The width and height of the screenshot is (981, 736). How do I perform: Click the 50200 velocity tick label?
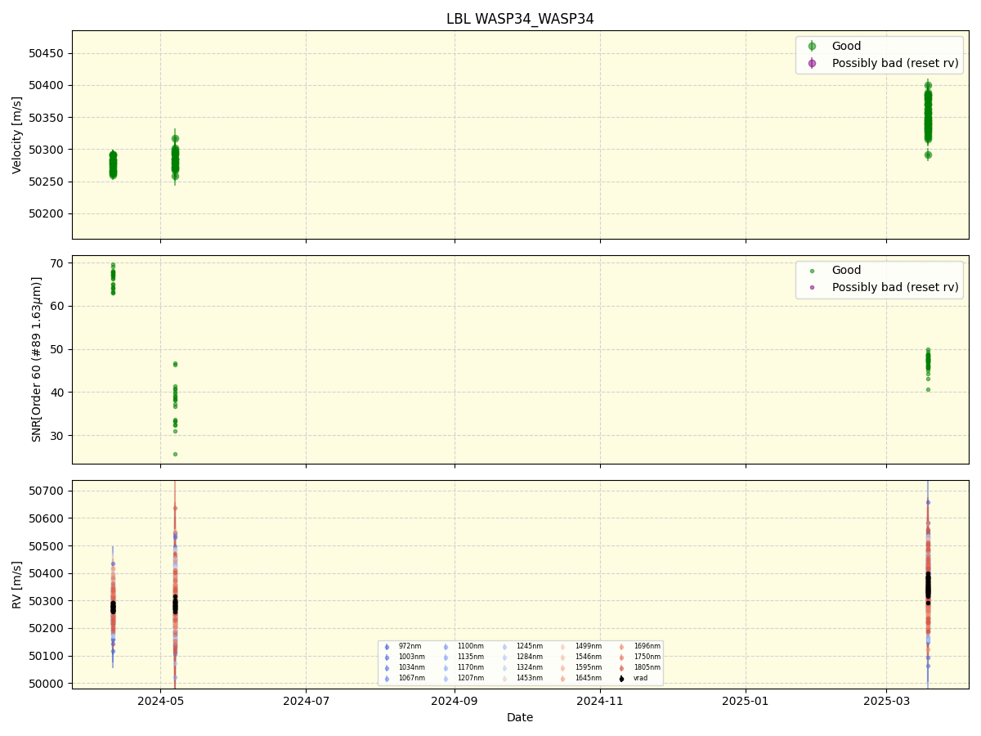click(x=47, y=213)
